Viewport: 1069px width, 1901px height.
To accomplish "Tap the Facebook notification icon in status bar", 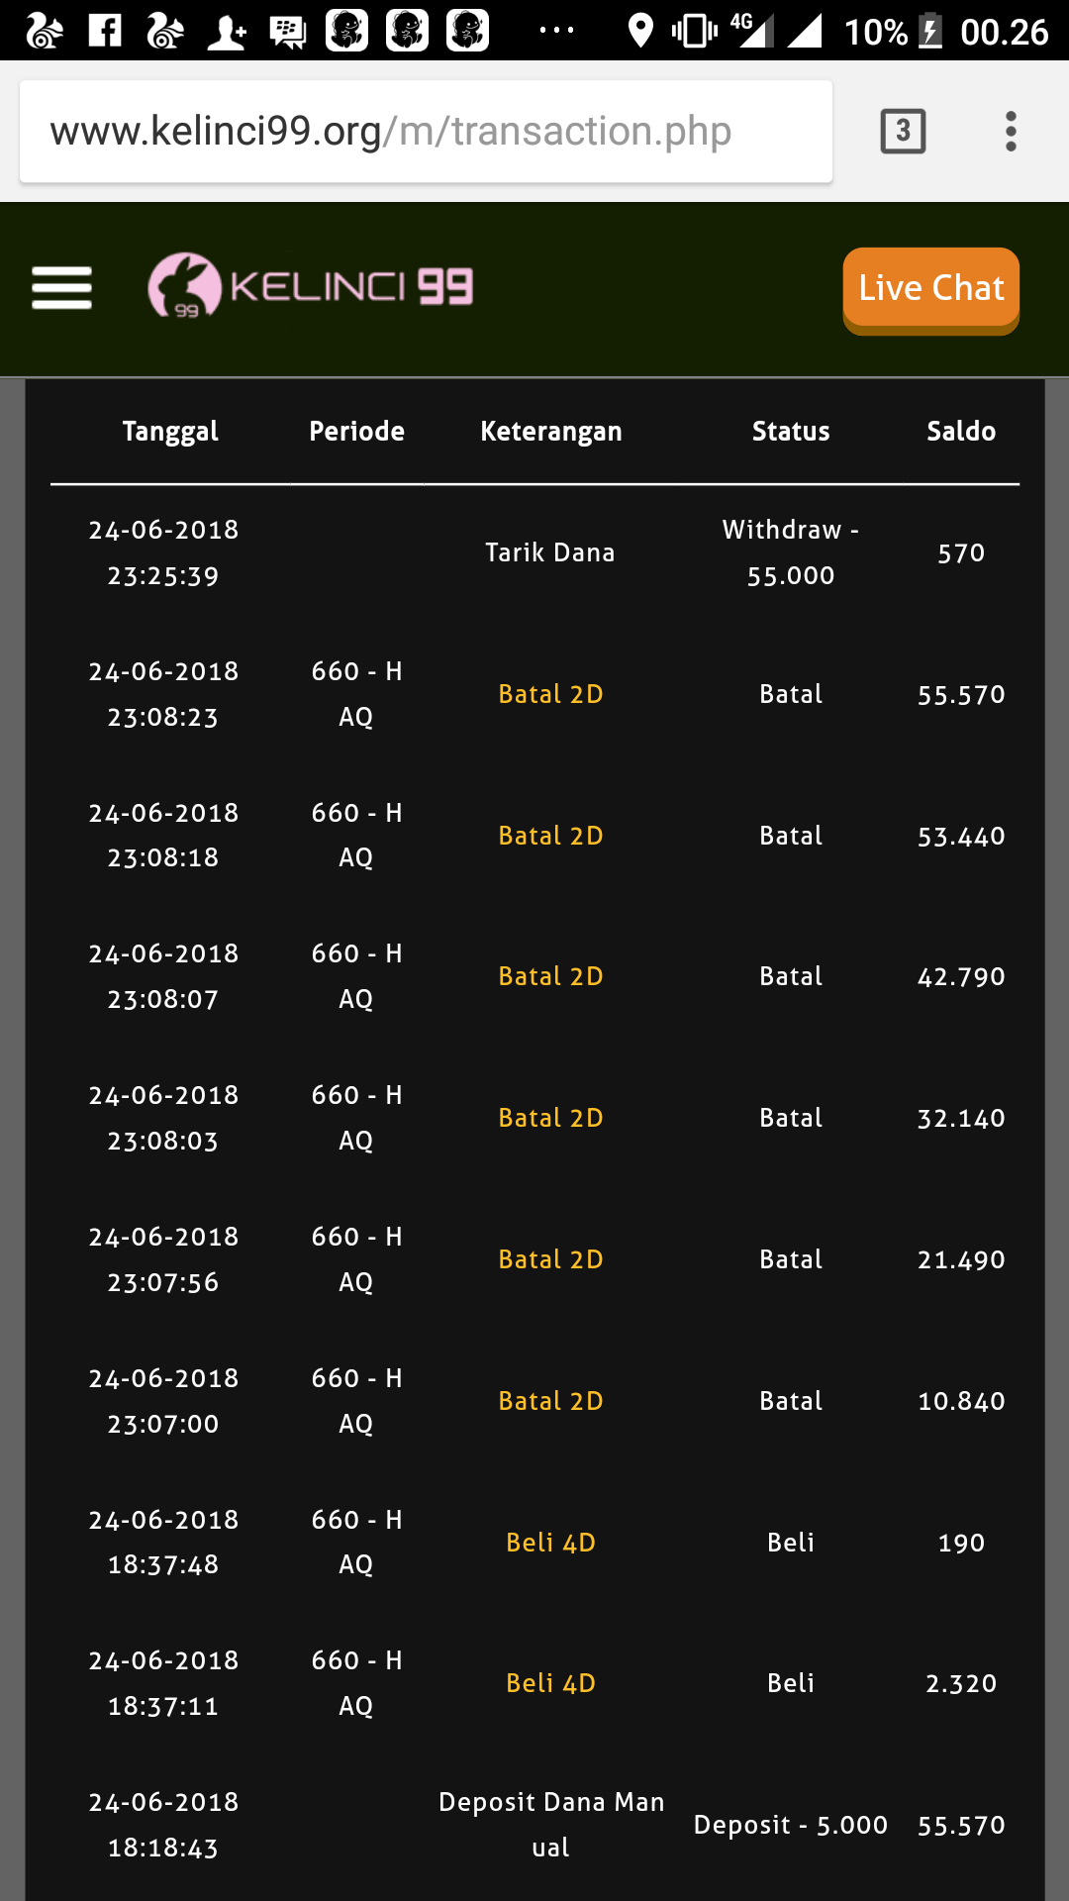I will [x=105, y=31].
